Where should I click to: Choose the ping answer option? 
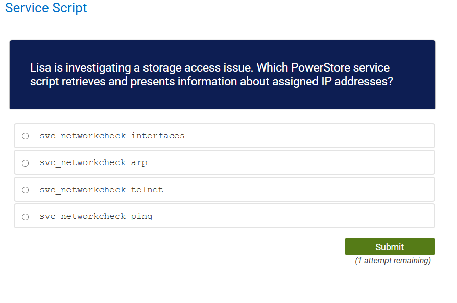95,216
